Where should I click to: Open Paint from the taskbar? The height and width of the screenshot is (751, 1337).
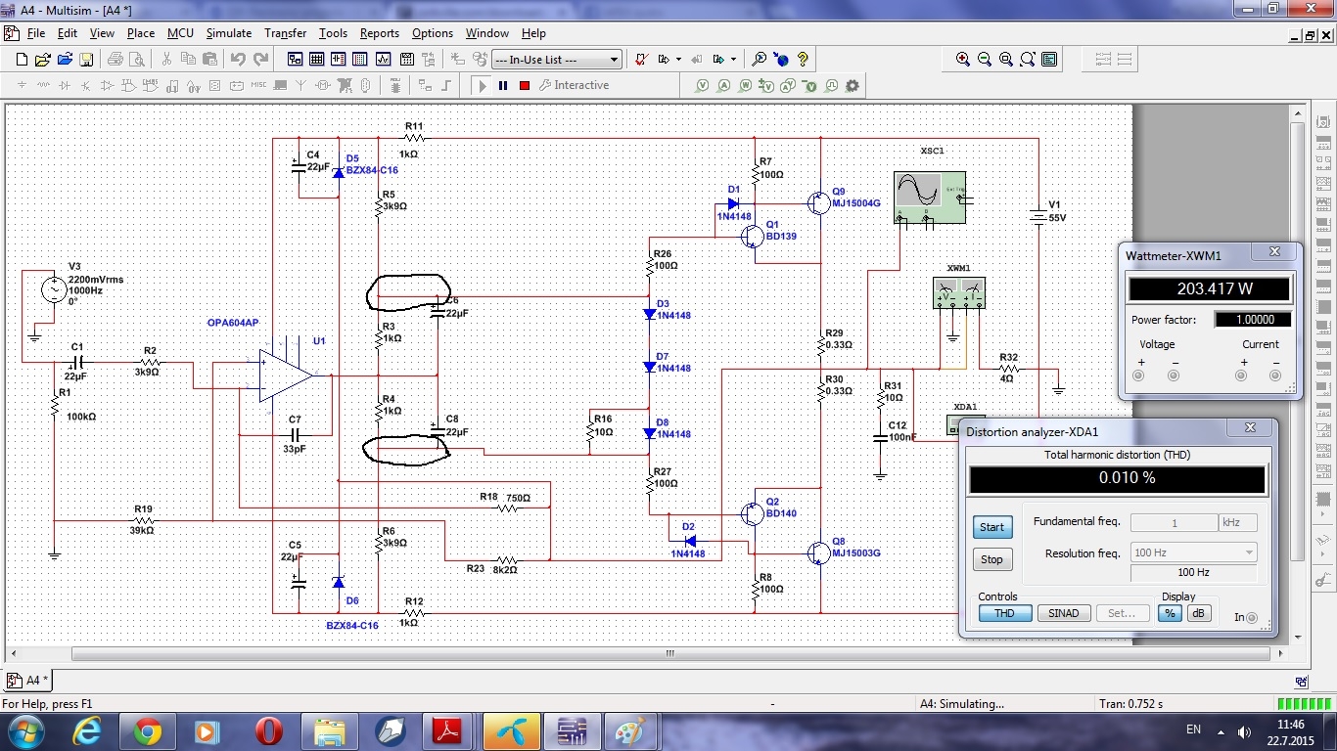[629, 730]
